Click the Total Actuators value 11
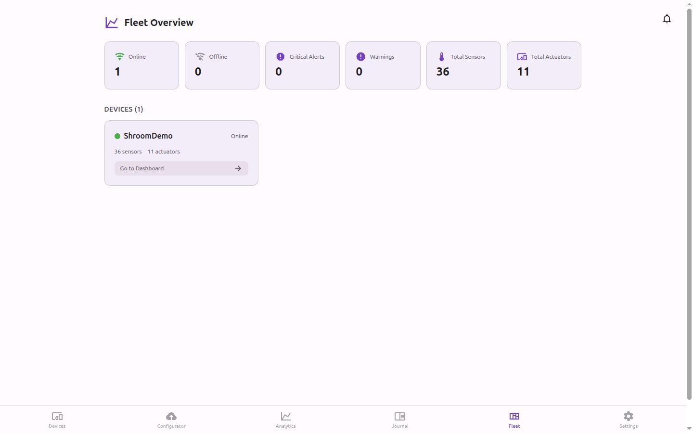693x433 pixels. pyautogui.click(x=523, y=72)
